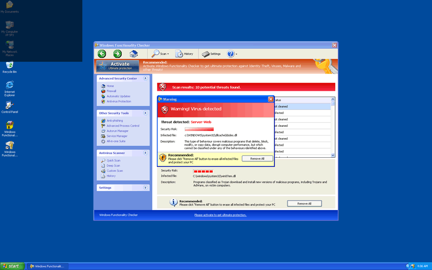Expand the Settings sidebar panel
This screenshot has height=270, width=432.
145,188
